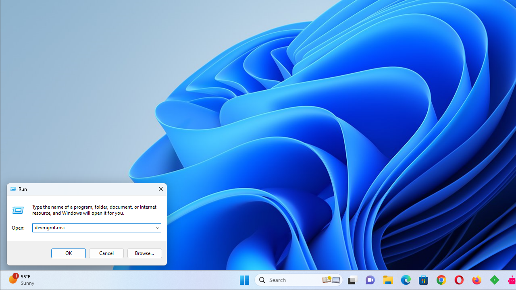Screen dimensions: 516x290
Task: Open the Opera browser icon
Action: [x=459, y=280]
